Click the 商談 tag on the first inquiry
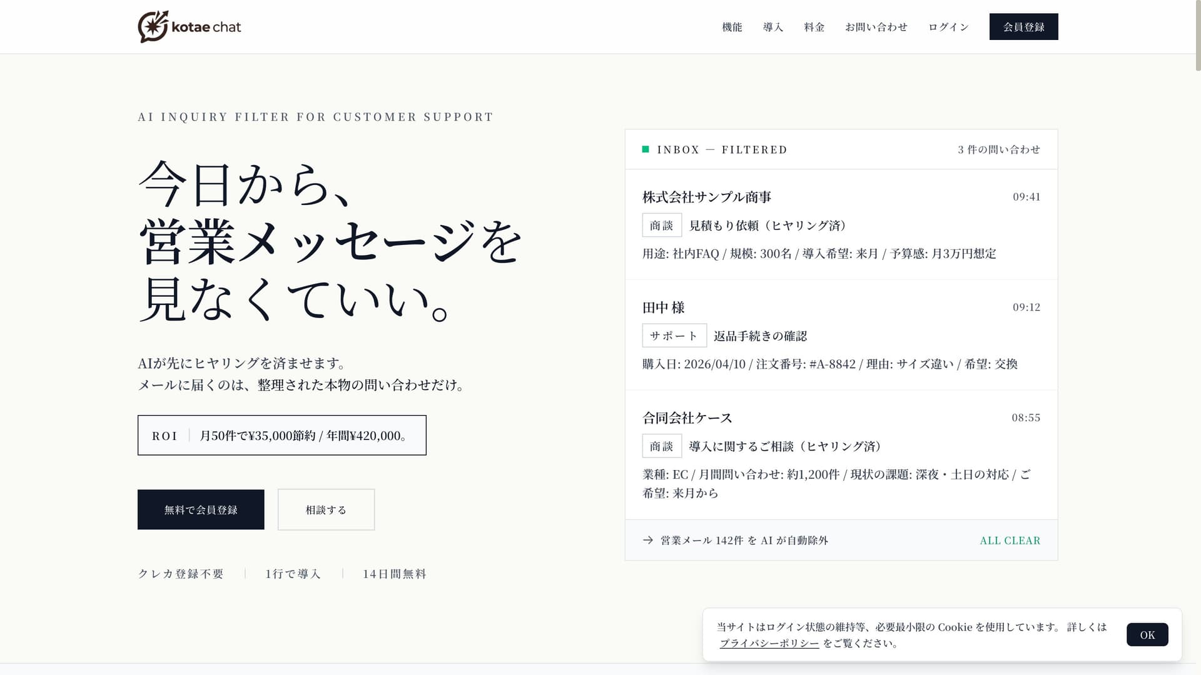This screenshot has width=1201, height=675. click(x=662, y=225)
